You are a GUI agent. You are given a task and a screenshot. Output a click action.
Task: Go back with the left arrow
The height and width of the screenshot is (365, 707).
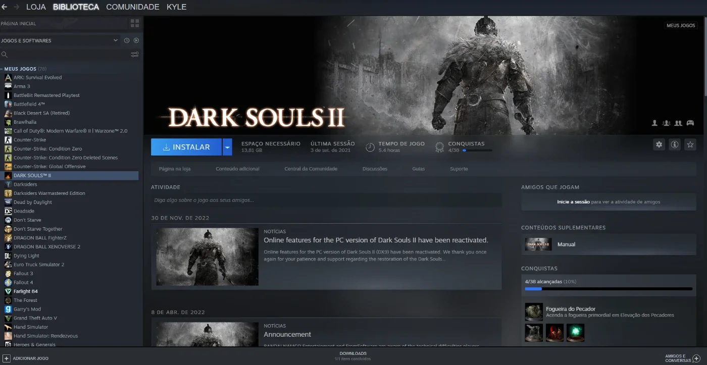click(5, 7)
